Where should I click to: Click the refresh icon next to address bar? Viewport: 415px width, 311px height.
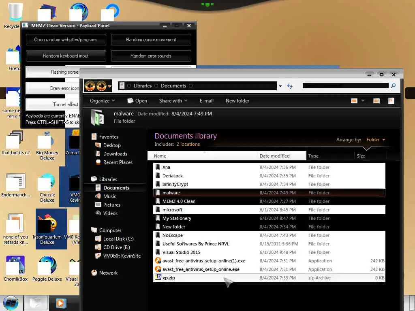tap(290, 86)
